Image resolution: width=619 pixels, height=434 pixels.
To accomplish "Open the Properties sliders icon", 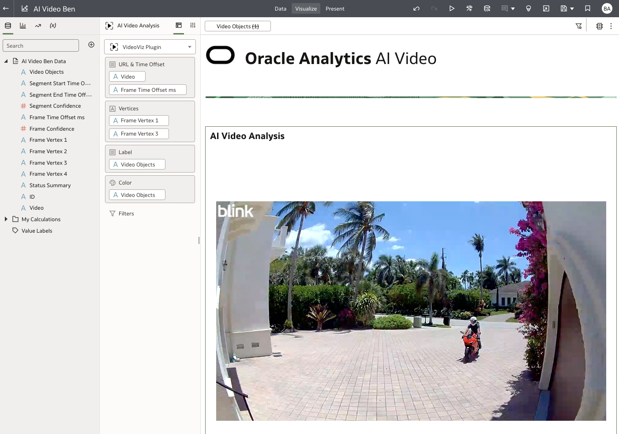I will coord(193,26).
